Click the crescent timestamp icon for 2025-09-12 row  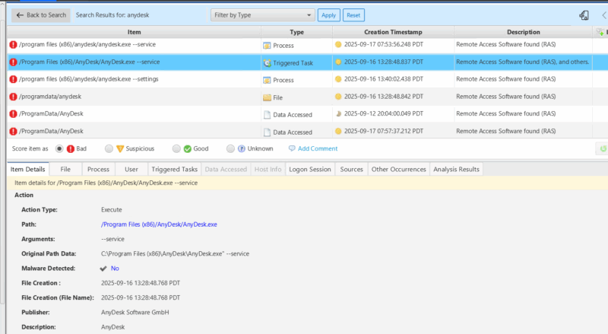click(338, 114)
